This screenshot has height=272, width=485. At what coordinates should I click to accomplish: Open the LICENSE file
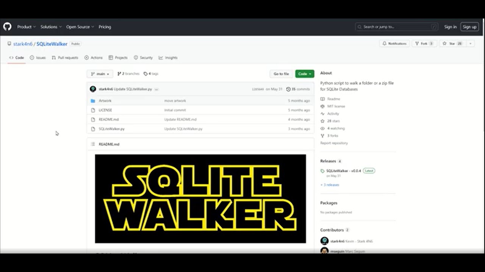click(x=105, y=110)
